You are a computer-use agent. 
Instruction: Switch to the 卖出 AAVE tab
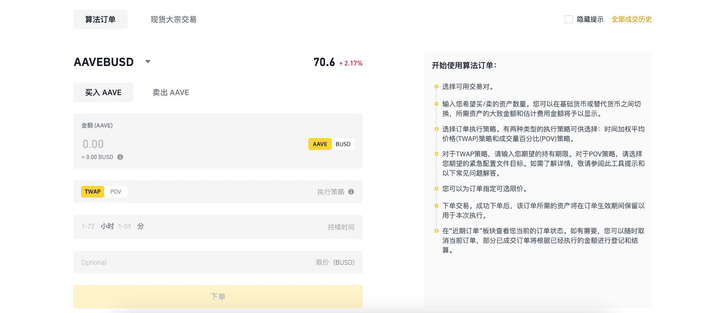click(171, 93)
